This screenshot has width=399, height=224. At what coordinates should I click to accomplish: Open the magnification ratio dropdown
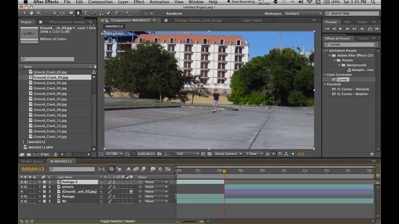click(114, 154)
